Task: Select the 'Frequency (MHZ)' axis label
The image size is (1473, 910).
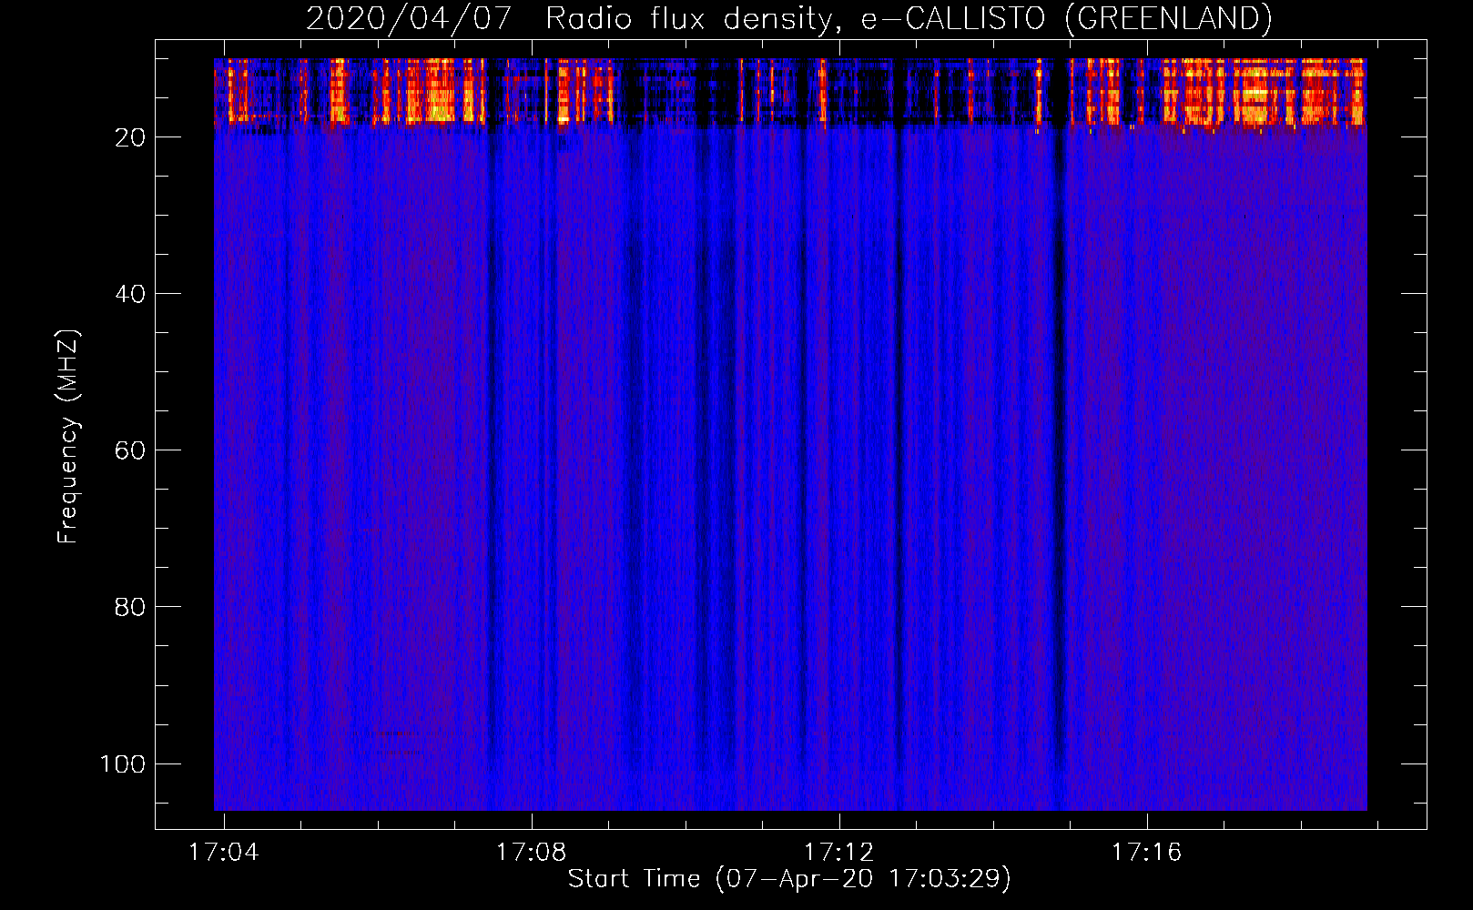Action: (68, 437)
